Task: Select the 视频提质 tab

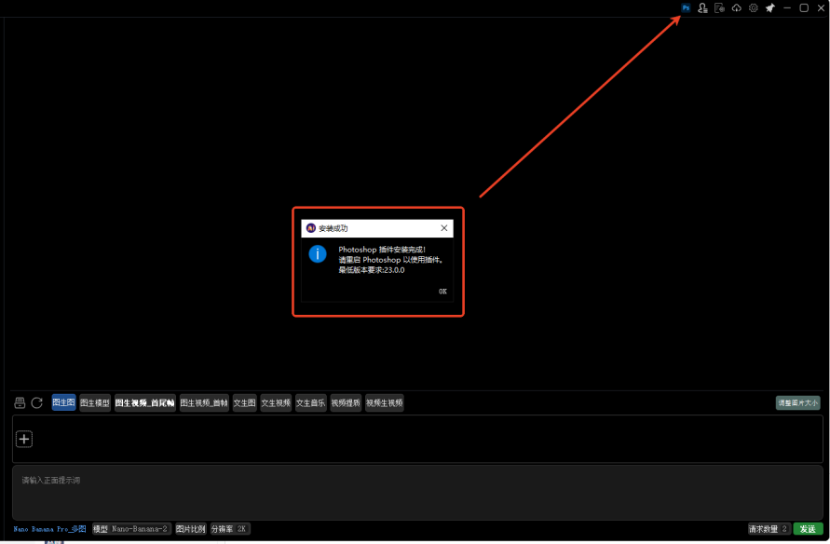Action: (346, 402)
